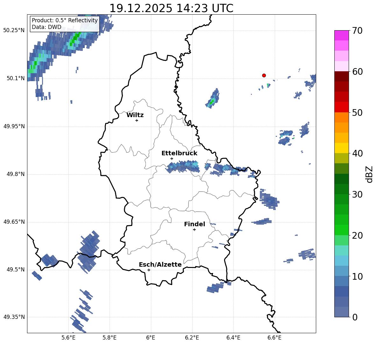Click the 49.35°N latitude label

click(14, 317)
